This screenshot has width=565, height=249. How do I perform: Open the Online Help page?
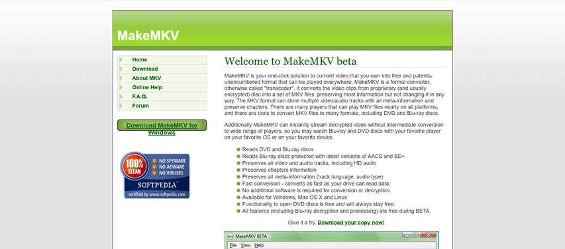(x=147, y=87)
